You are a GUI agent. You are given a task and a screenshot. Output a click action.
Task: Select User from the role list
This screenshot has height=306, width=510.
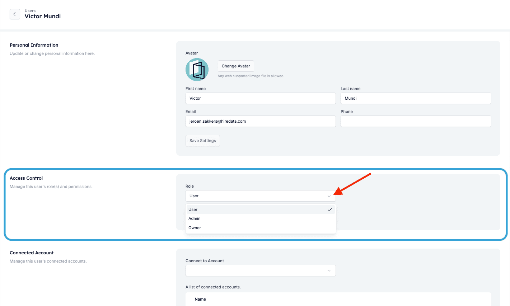point(261,210)
